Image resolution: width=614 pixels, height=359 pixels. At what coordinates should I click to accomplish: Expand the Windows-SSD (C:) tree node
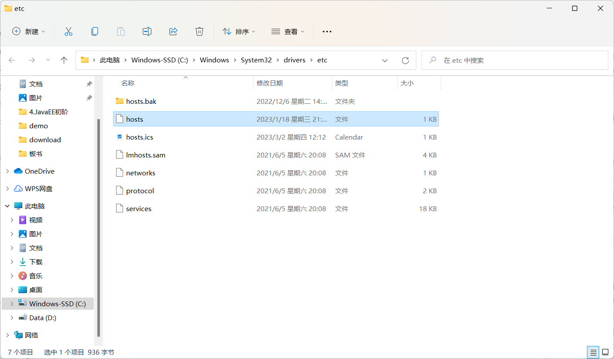pyautogui.click(x=12, y=304)
